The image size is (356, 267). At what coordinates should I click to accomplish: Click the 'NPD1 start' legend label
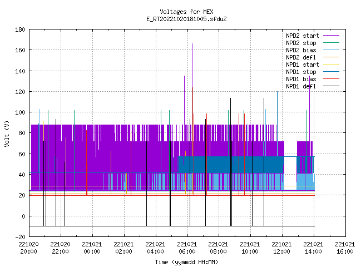[303, 65]
